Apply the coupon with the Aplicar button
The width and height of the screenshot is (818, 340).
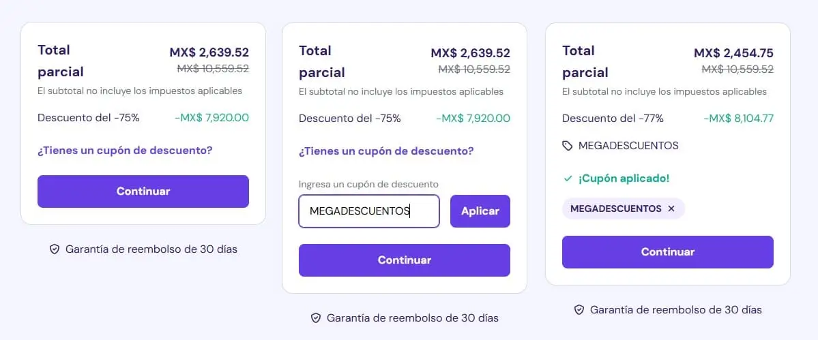pyautogui.click(x=480, y=211)
